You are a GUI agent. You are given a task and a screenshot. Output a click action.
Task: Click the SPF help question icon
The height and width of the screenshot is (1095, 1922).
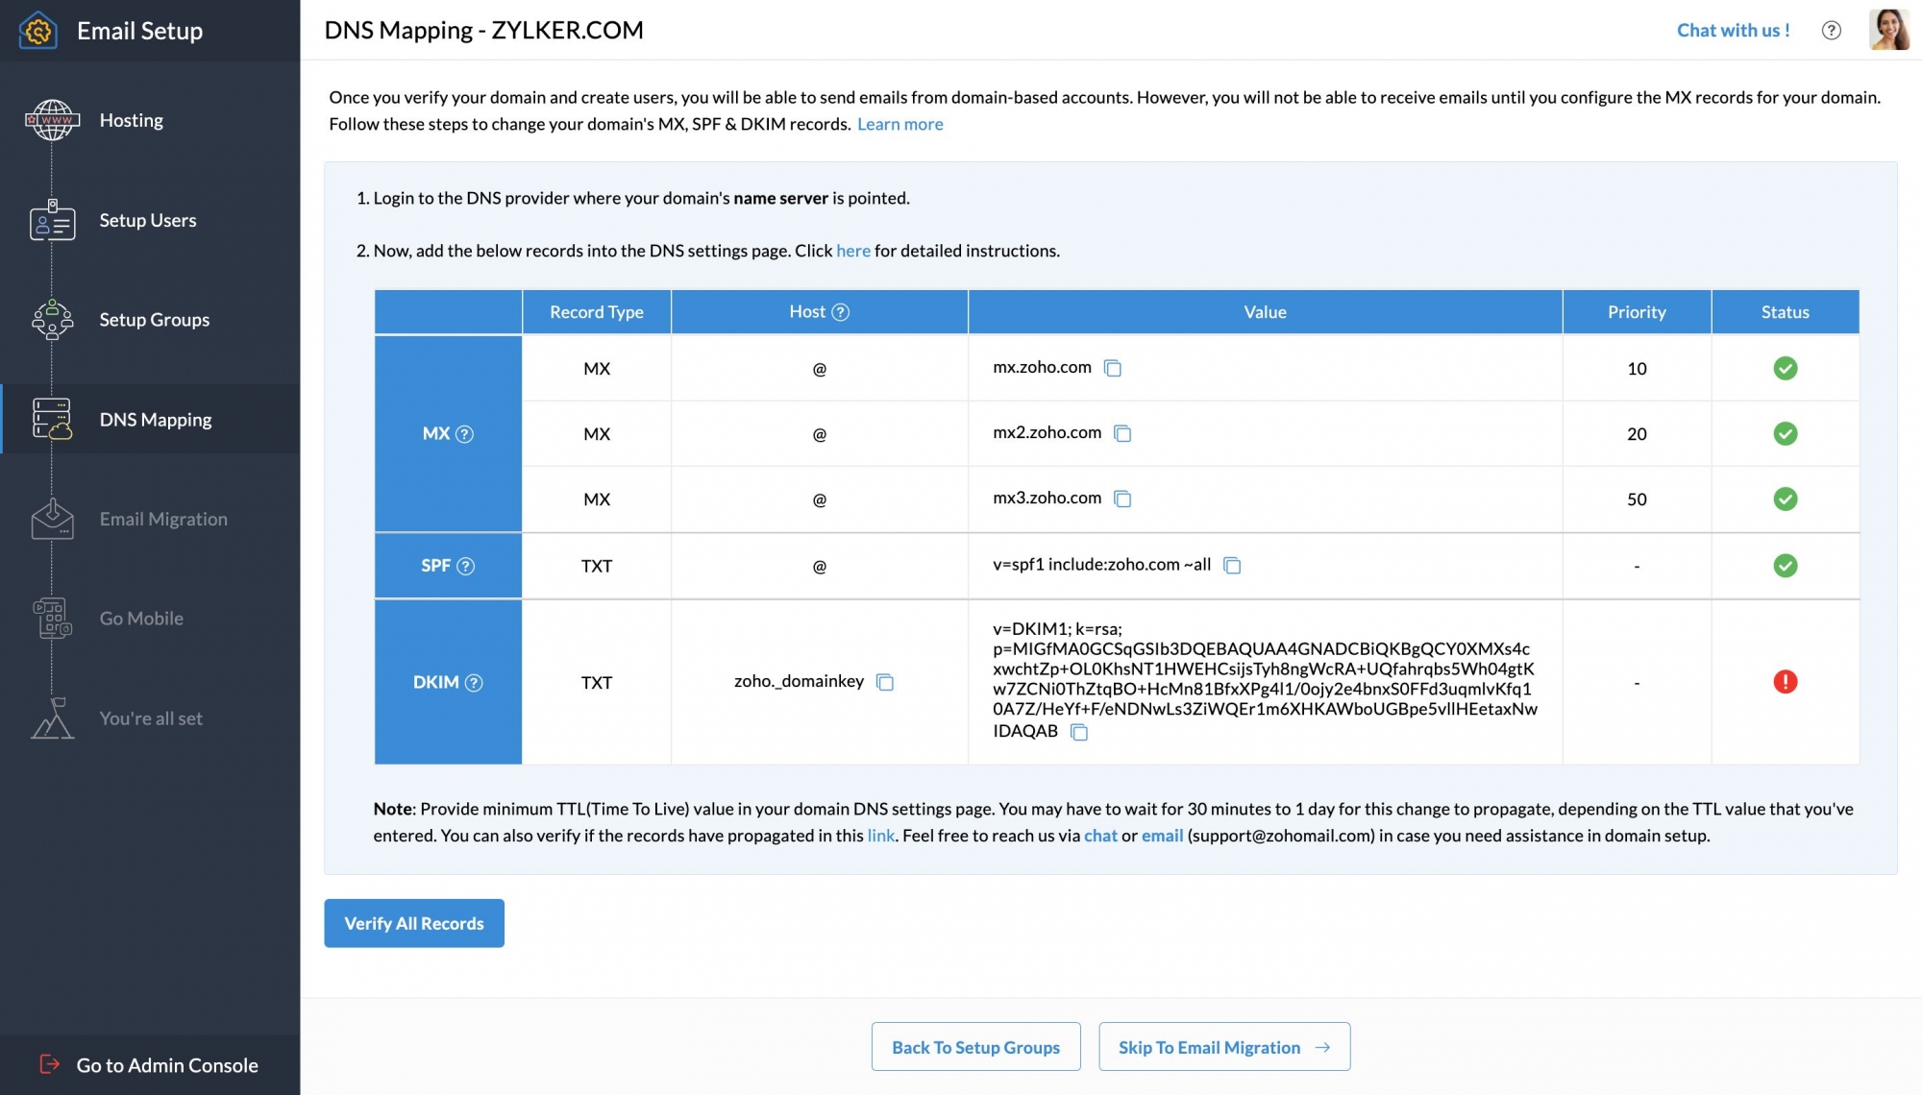click(x=466, y=566)
